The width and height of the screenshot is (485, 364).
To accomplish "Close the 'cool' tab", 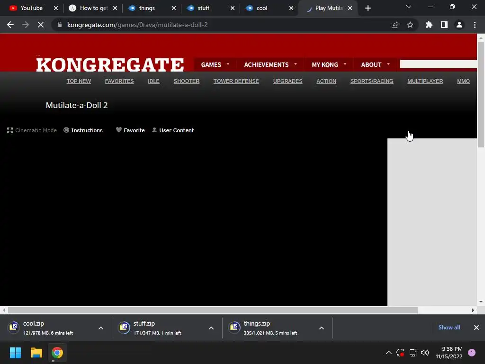I will point(291,8).
